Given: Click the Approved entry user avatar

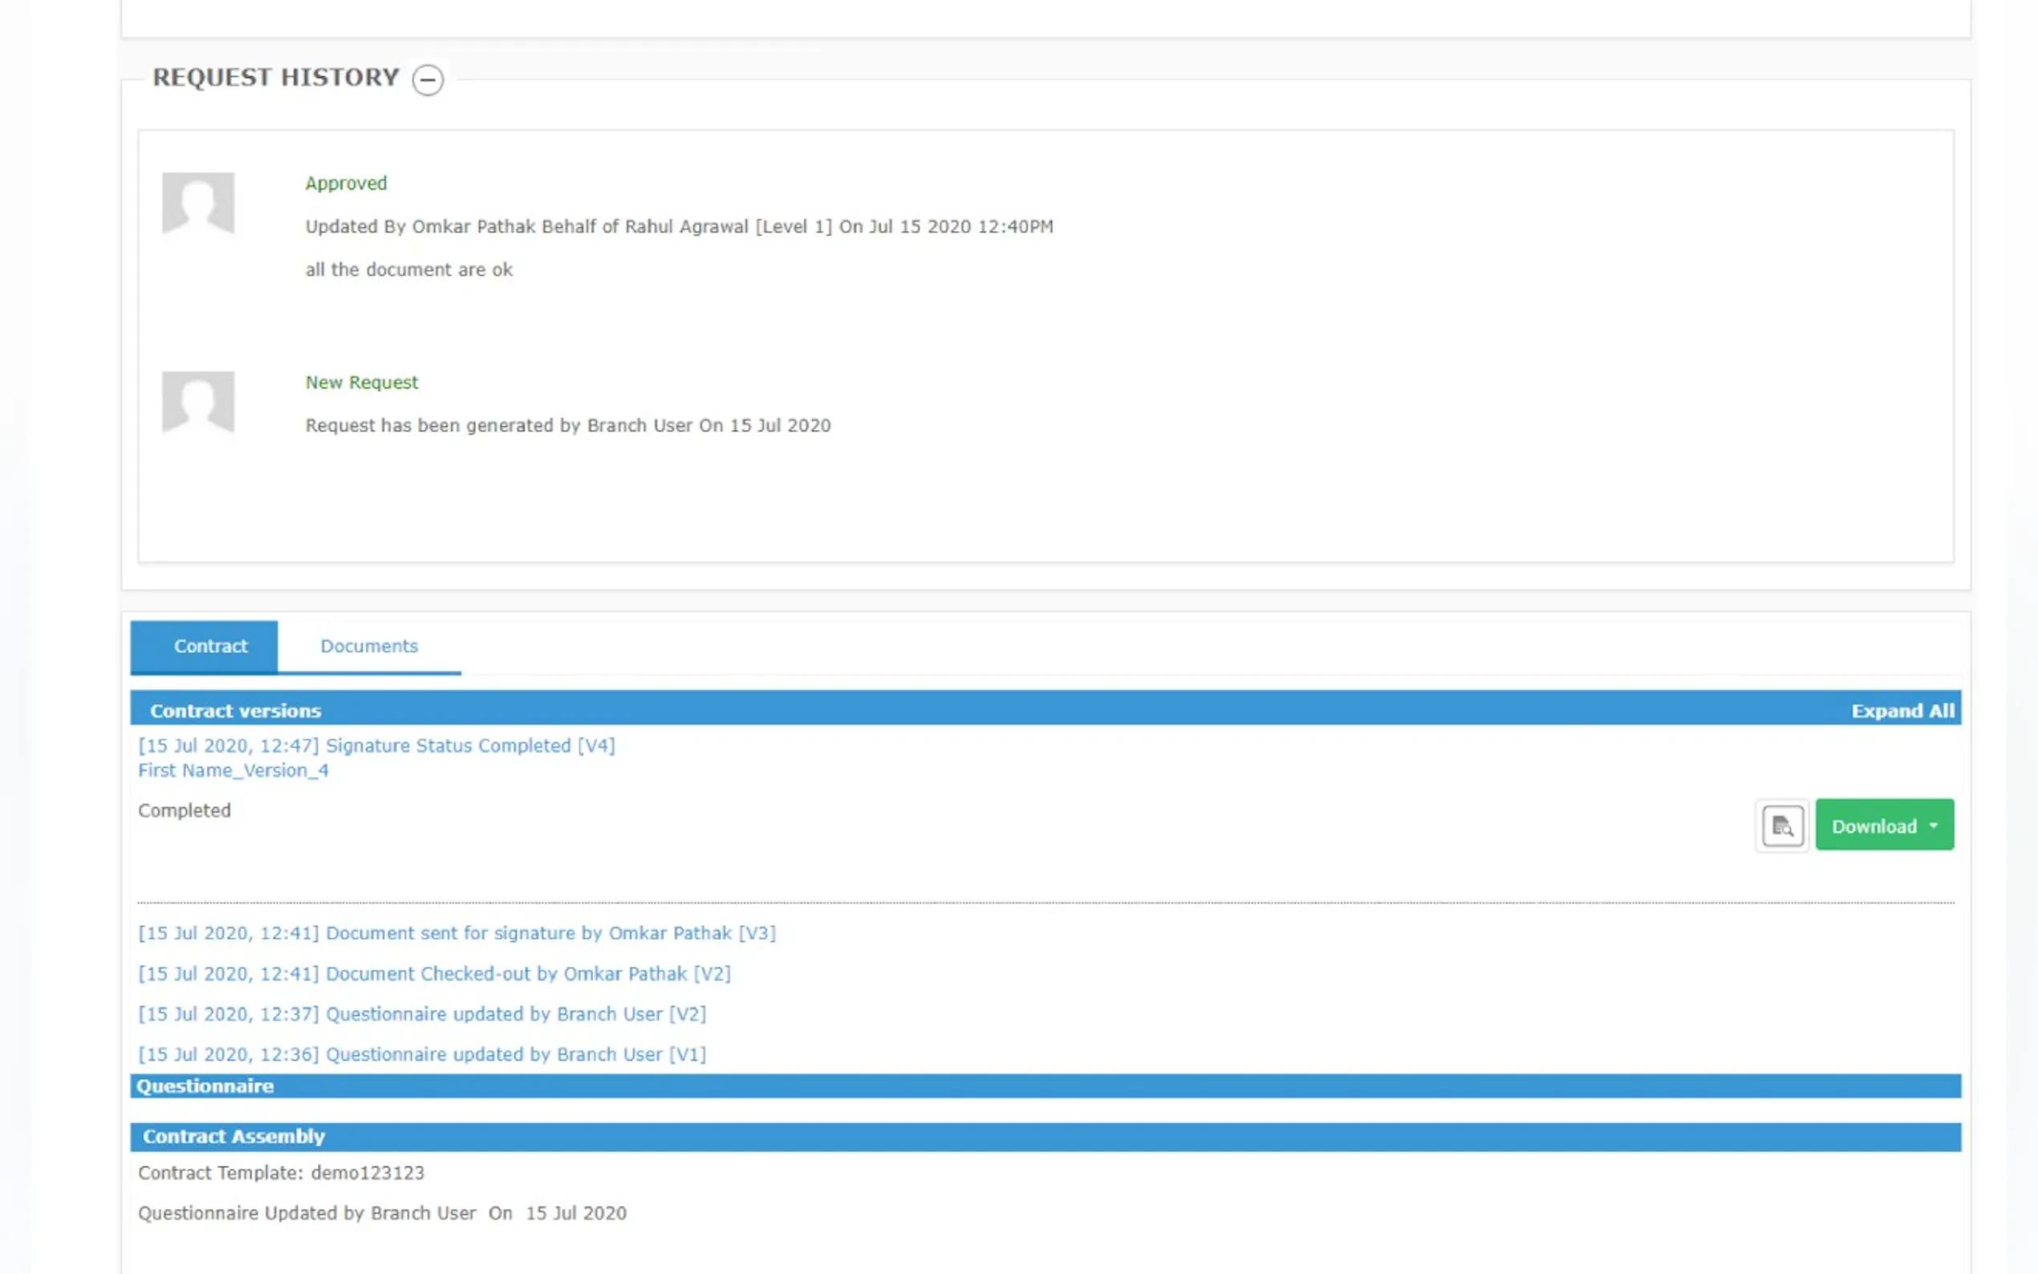Looking at the screenshot, I should coord(198,203).
